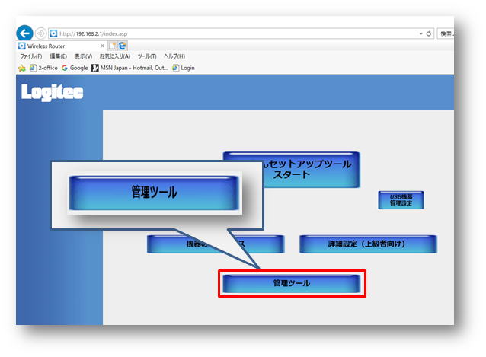Click the browser forward arrow button

click(x=40, y=33)
